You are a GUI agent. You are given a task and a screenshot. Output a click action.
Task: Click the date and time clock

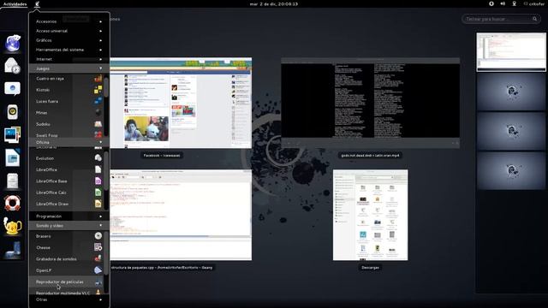[274, 3]
